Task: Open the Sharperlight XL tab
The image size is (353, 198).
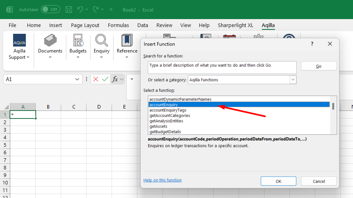Action: click(x=235, y=25)
